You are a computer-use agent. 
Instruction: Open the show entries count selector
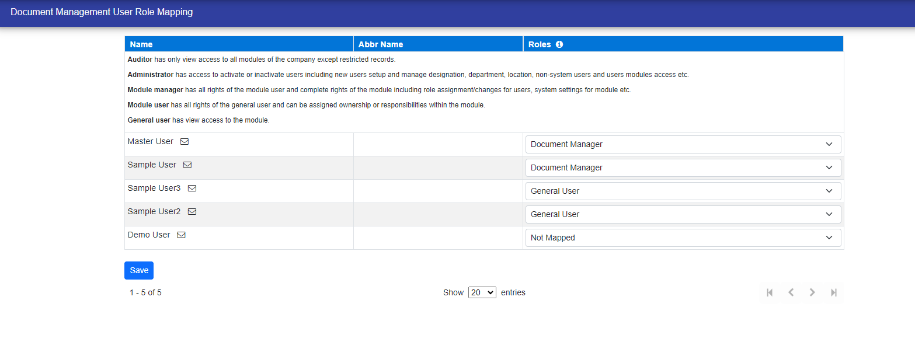click(482, 292)
